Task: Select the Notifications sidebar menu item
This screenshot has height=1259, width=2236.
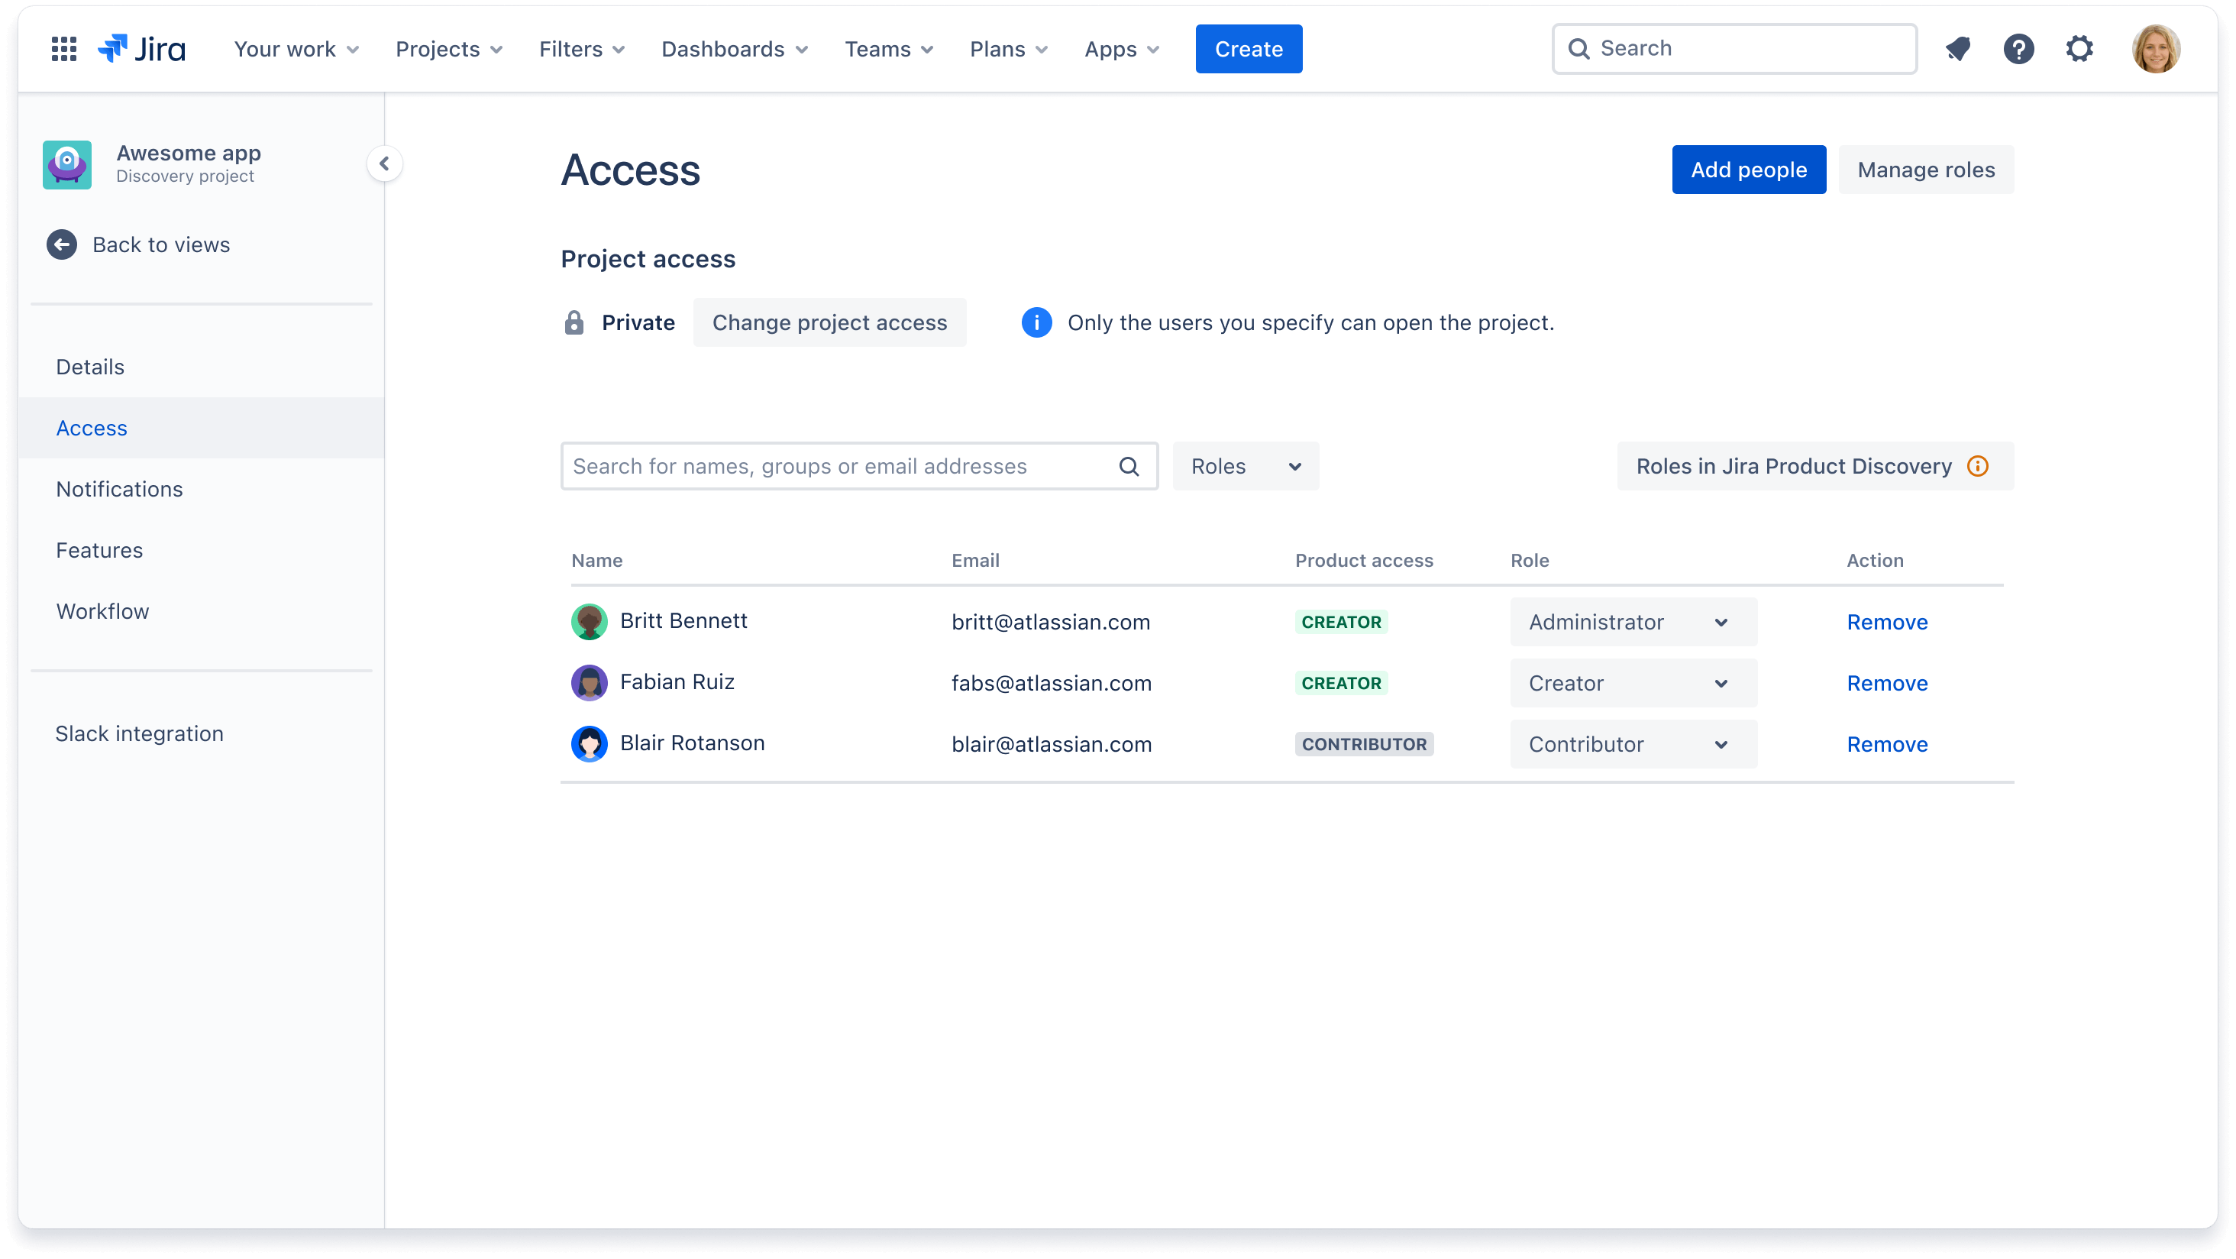Action: (118, 489)
